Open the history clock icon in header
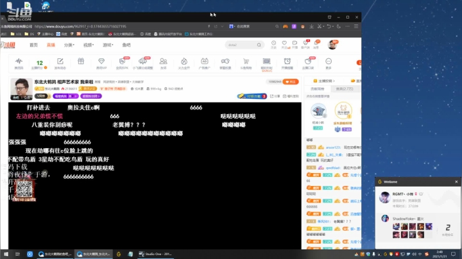 pos(274,44)
